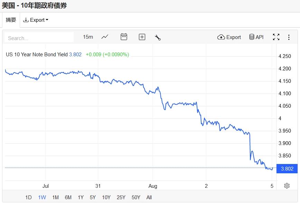Expand the Export dropdown near 摘要
The width and height of the screenshot is (300, 203).
[36, 20]
